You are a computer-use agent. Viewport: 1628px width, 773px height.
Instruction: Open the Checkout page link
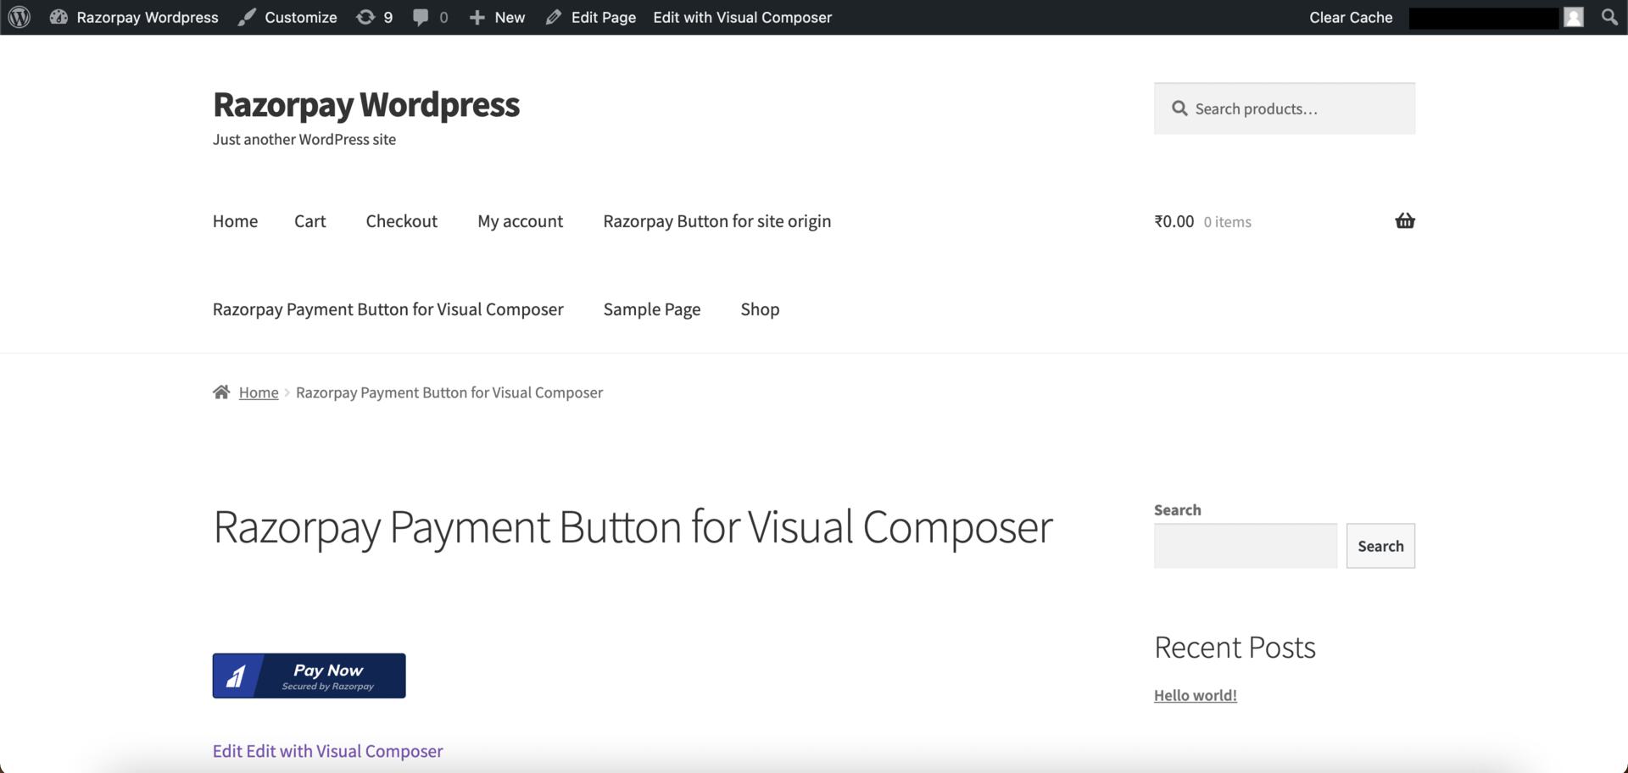click(x=401, y=221)
